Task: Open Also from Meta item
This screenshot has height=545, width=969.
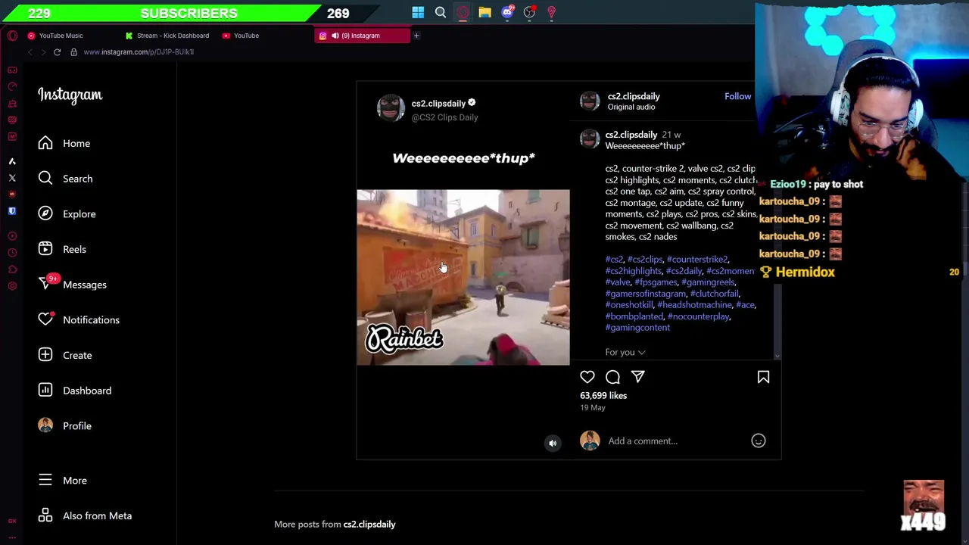Action: pos(85,515)
